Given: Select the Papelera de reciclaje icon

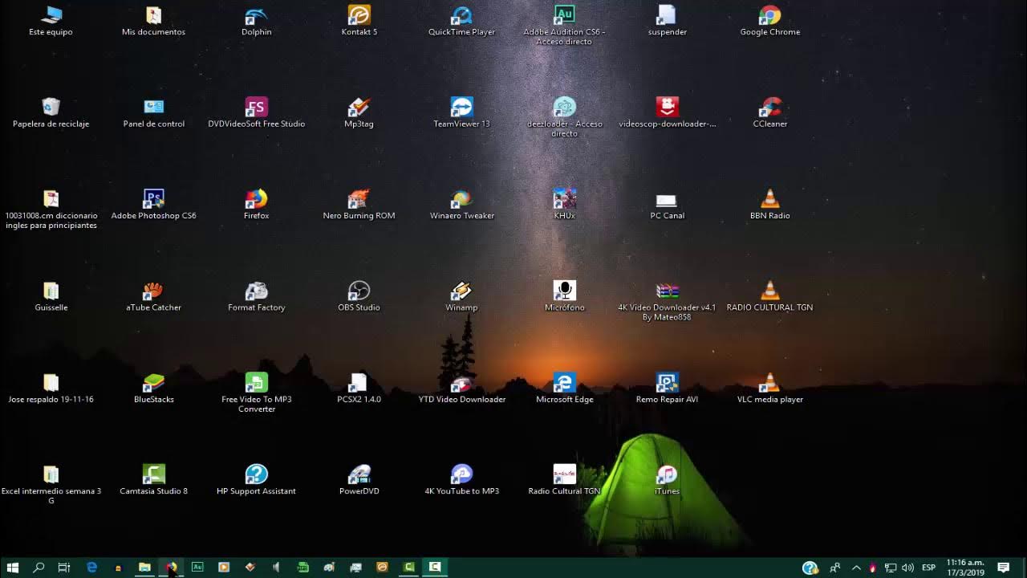Looking at the screenshot, I should coord(51,113).
